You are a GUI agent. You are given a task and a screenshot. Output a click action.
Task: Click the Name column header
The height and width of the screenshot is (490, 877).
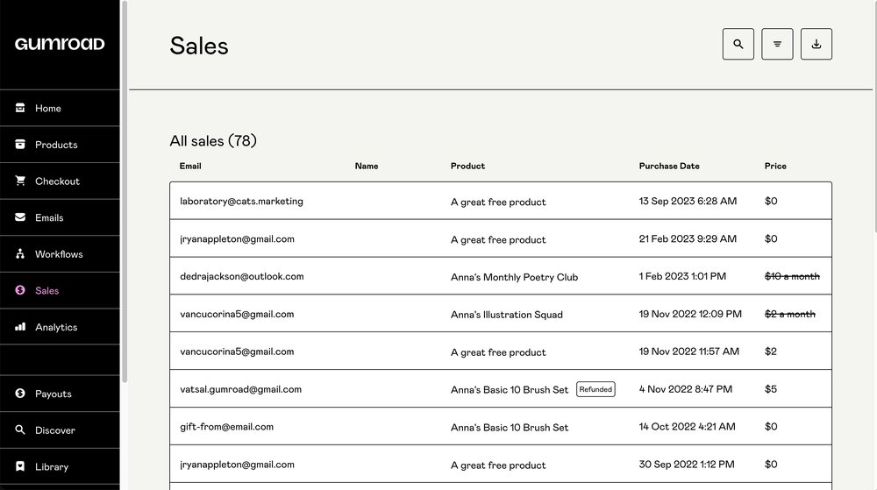tap(367, 166)
